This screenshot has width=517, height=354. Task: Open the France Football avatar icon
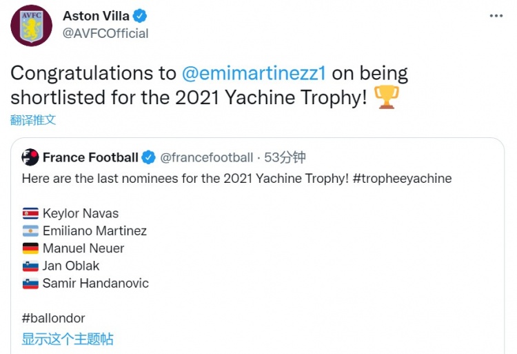click(30, 157)
